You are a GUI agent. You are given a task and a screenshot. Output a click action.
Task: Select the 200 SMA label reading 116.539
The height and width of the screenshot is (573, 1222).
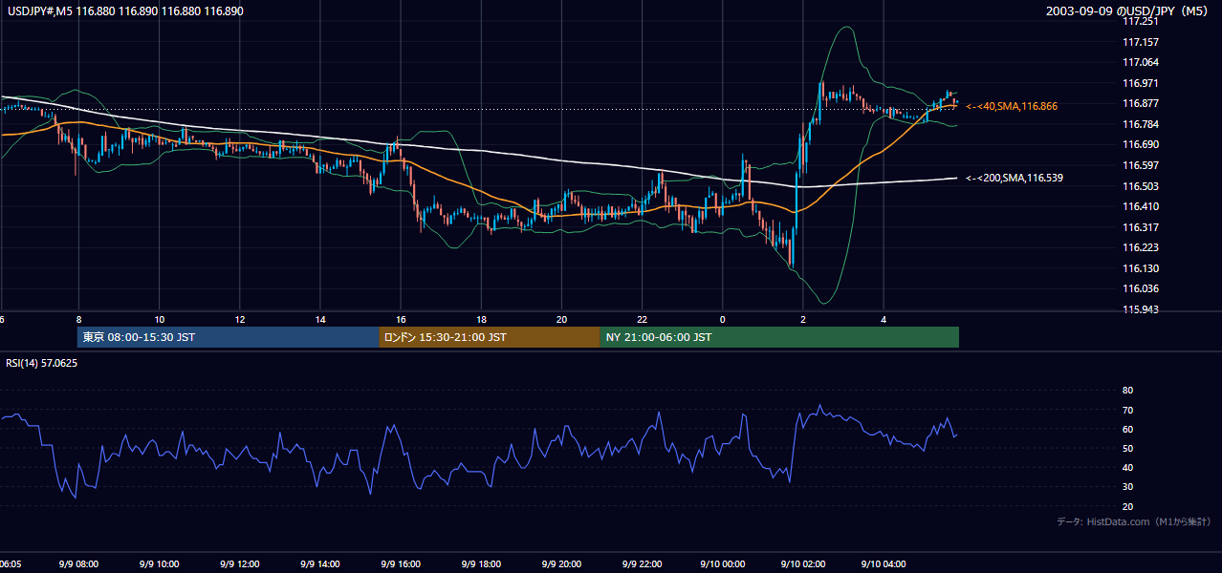1015,178
